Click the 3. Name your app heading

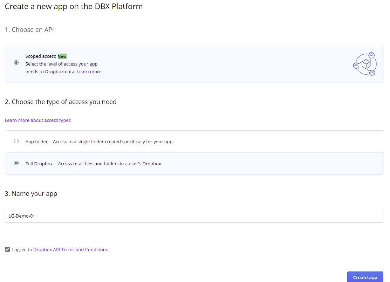click(31, 193)
